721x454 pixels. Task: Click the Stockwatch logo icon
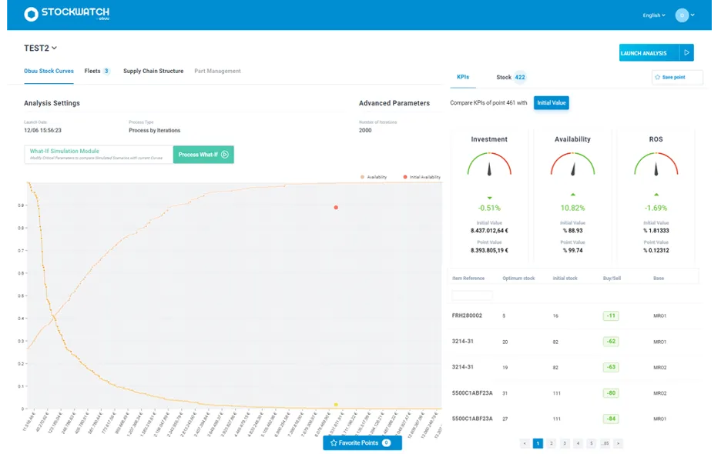31,15
